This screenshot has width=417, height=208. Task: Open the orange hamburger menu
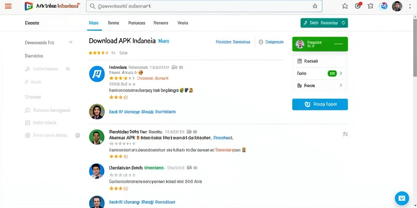coord(8,6)
